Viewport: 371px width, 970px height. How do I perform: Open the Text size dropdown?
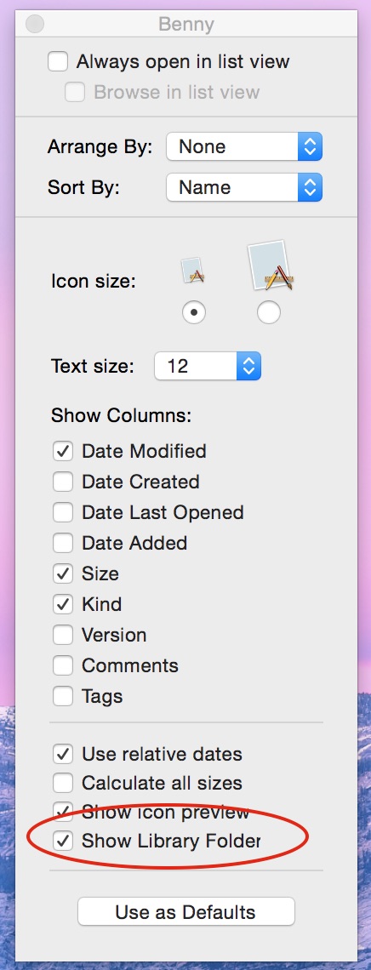(x=208, y=366)
